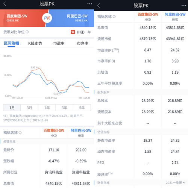This screenshot has width=188, height=188.
Task: Select the 1月 time range
Action: click(x=12, y=108)
